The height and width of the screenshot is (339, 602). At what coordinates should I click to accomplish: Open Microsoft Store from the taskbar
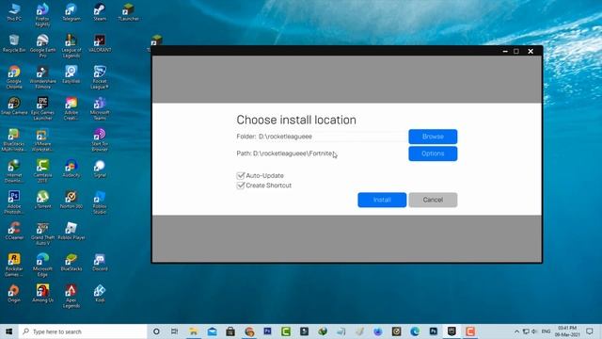[230, 331]
